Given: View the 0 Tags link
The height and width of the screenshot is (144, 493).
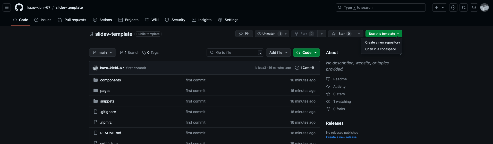Looking at the screenshot, I should (x=150, y=53).
